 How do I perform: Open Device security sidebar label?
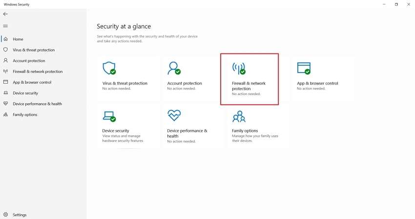(25, 93)
